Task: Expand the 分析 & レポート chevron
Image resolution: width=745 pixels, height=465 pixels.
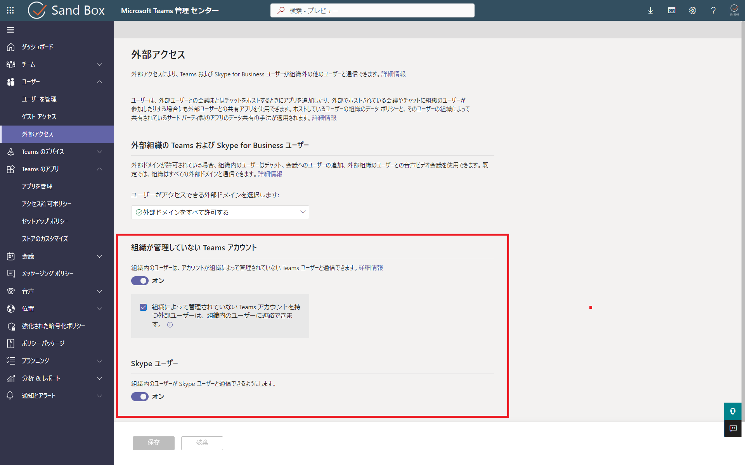Action: [100, 379]
